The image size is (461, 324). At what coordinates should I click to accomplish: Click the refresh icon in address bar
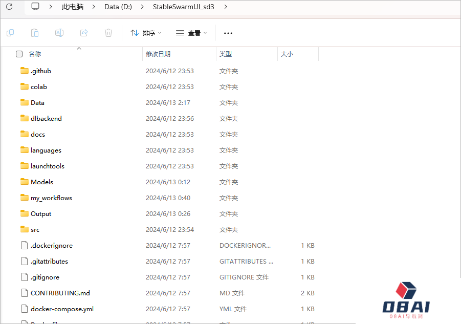9,7
